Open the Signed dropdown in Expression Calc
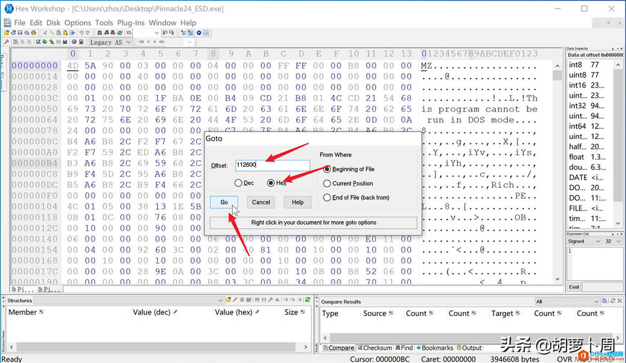Image resolution: width=626 pixels, height=363 pixels. pos(584,241)
